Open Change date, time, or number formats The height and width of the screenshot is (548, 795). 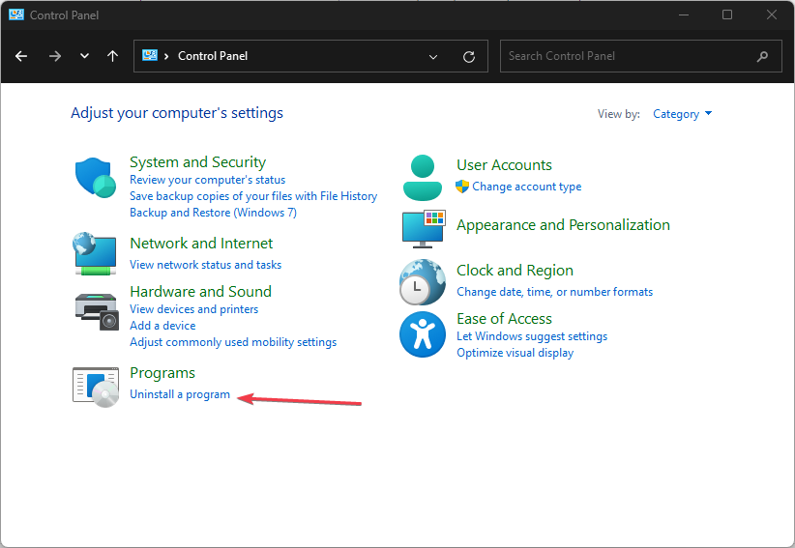[x=555, y=292]
